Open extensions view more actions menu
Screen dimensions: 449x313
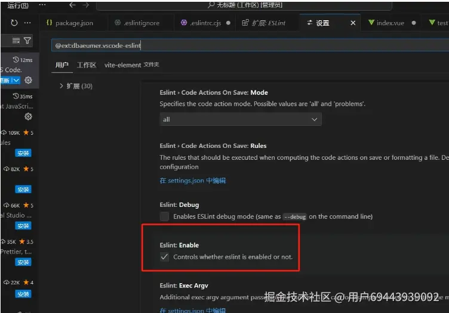click(x=27, y=23)
